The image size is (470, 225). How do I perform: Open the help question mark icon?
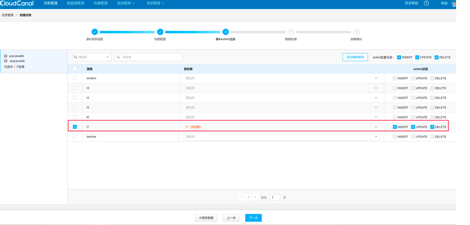click(x=426, y=3)
